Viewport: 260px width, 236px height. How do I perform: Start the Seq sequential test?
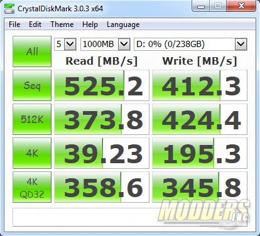(x=32, y=85)
